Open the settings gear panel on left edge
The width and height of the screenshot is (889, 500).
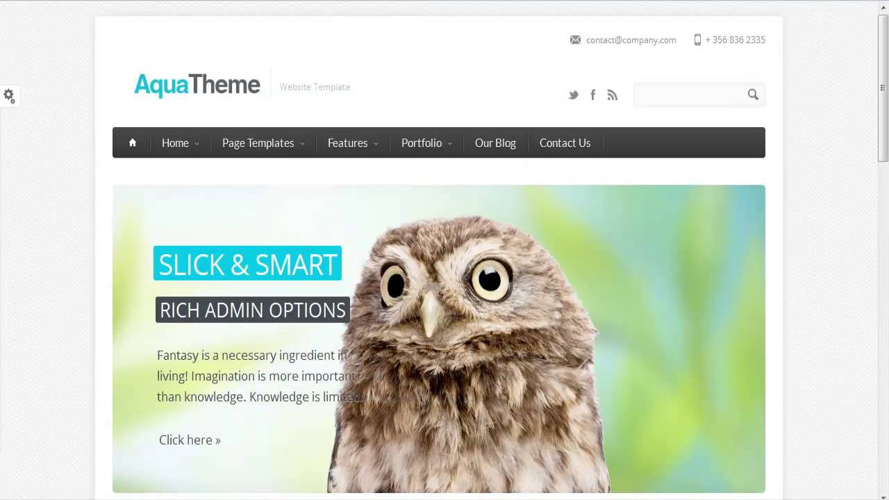(x=9, y=96)
